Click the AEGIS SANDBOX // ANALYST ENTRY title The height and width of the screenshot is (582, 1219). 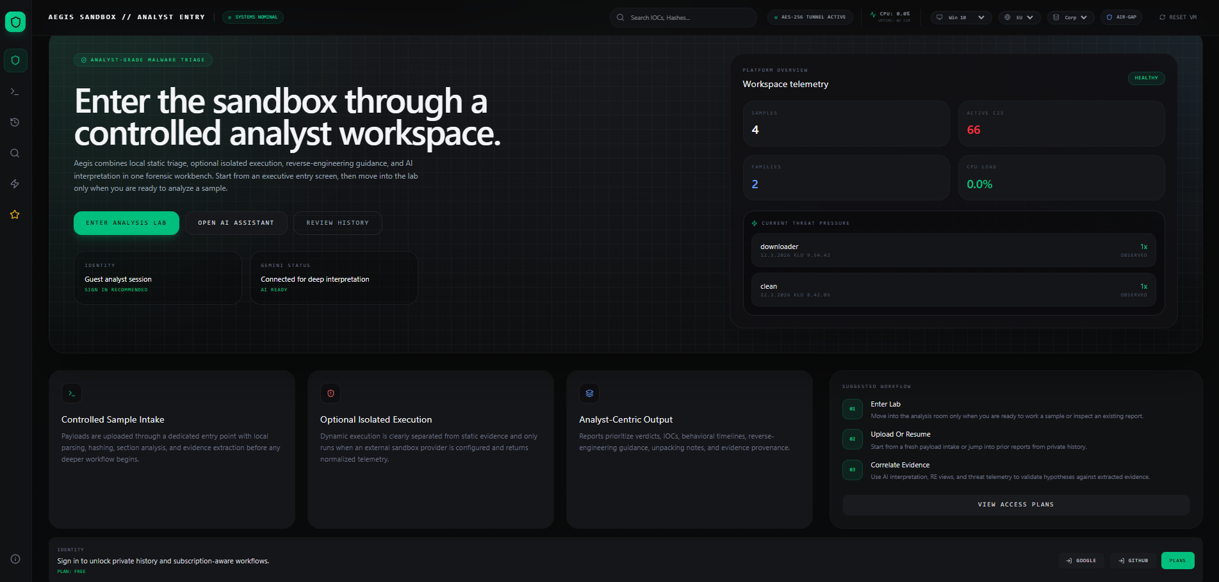click(127, 17)
